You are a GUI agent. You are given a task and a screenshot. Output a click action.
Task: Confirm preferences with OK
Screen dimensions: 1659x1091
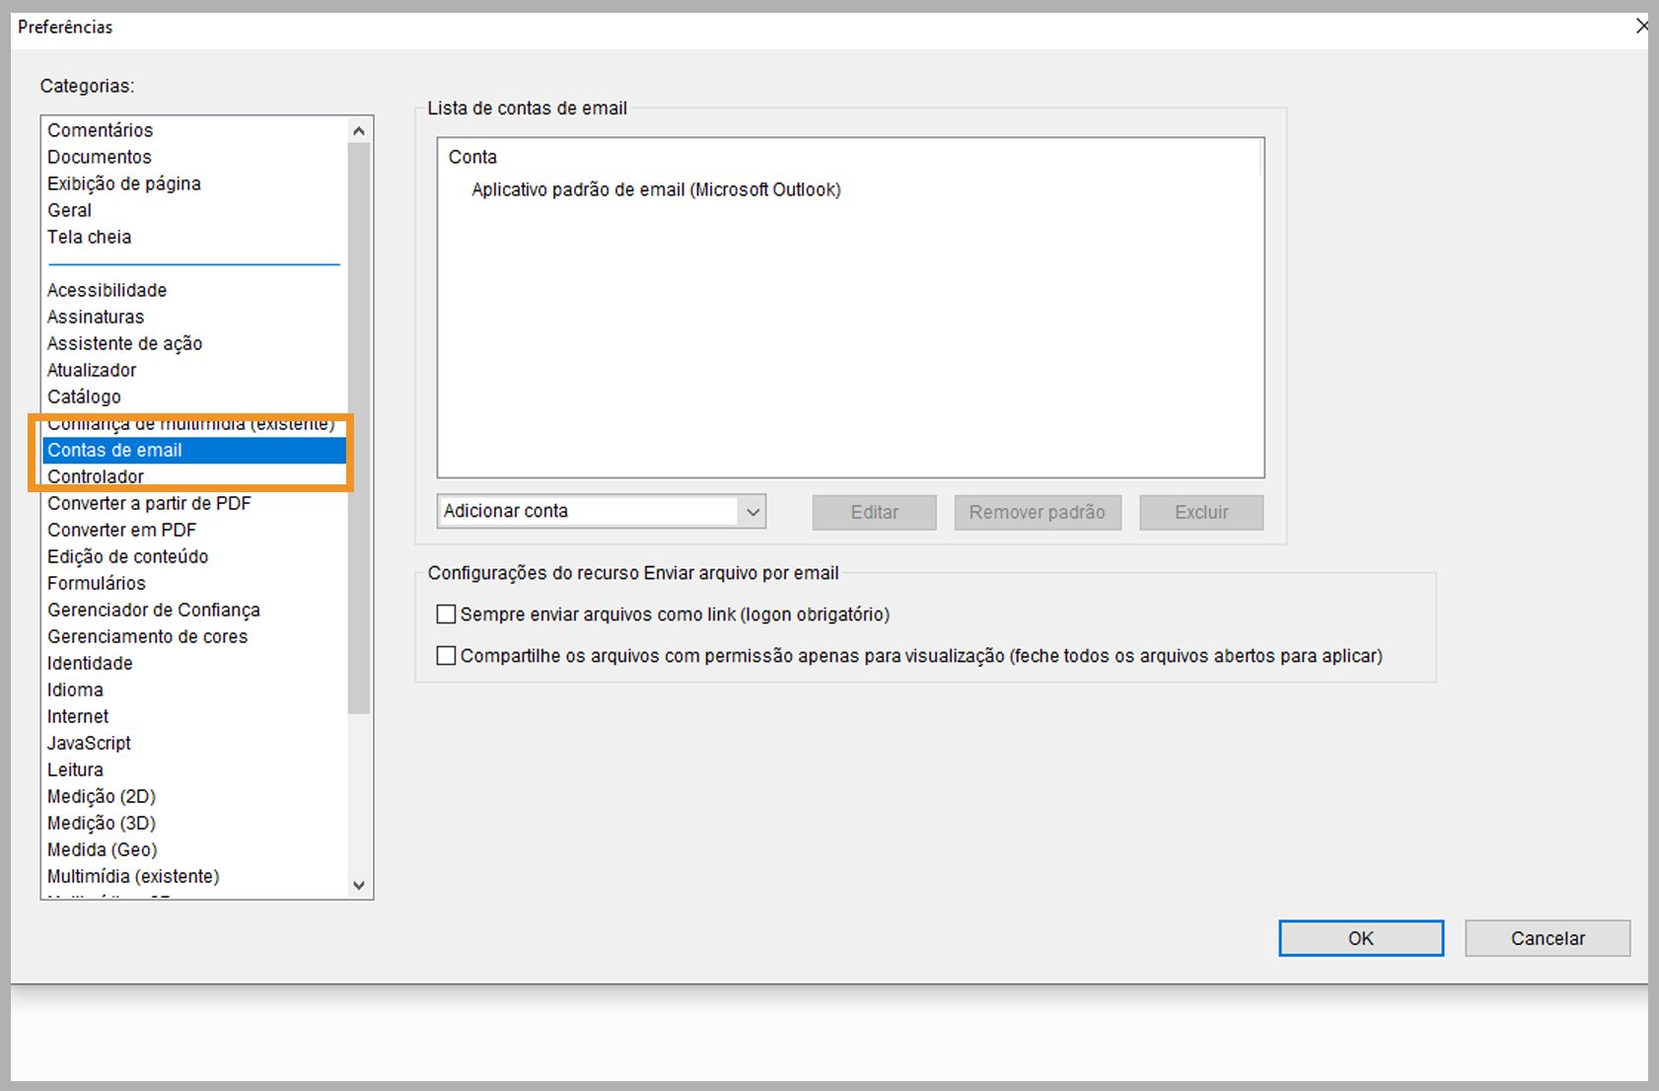pyautogui.click(x=1361, y=938)
